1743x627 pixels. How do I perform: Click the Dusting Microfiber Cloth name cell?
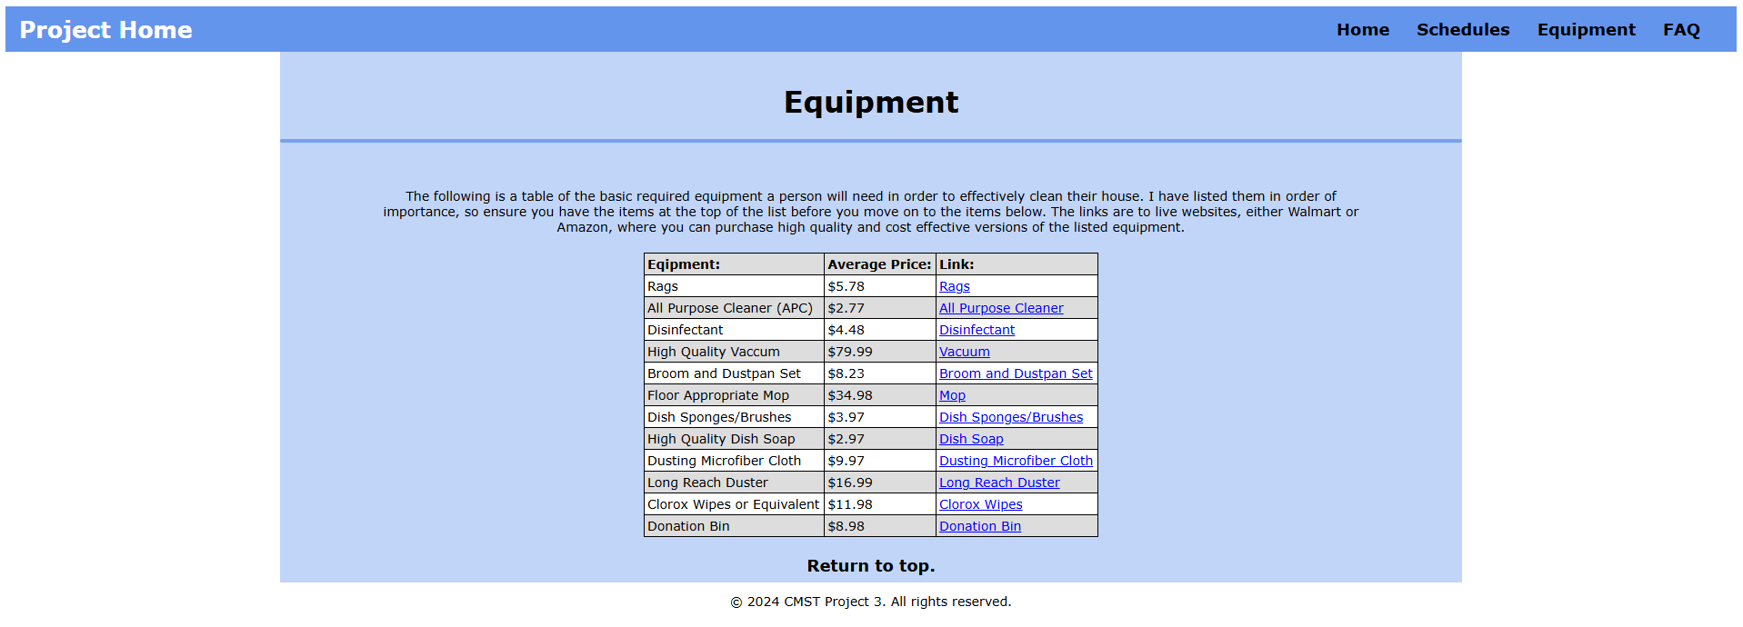(734, 461)
